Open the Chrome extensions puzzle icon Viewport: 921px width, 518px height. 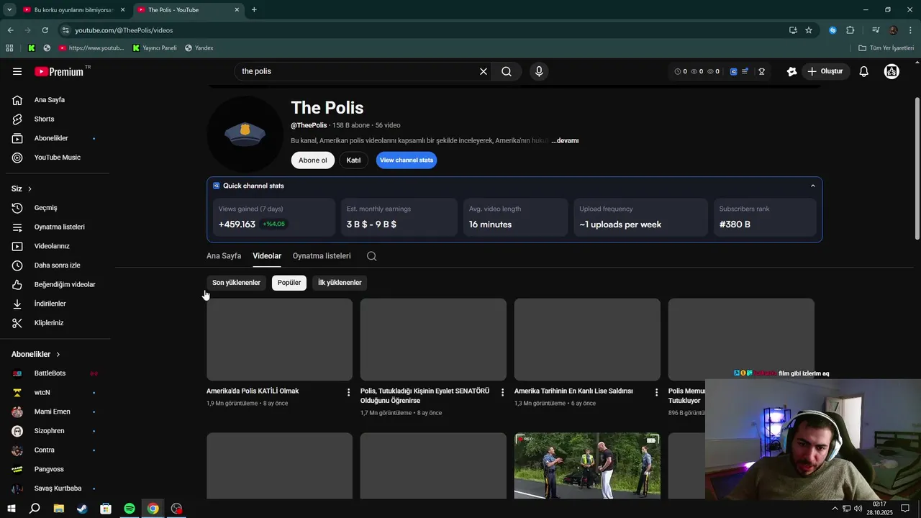click(850, 30)
